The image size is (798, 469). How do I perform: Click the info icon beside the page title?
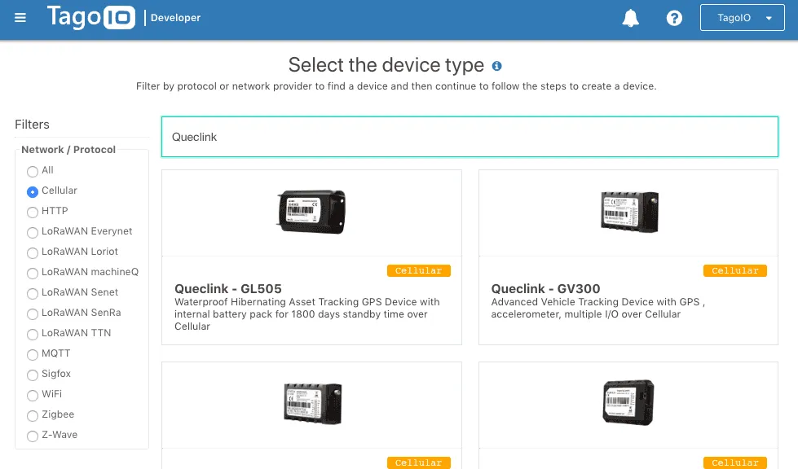[496, 67]
